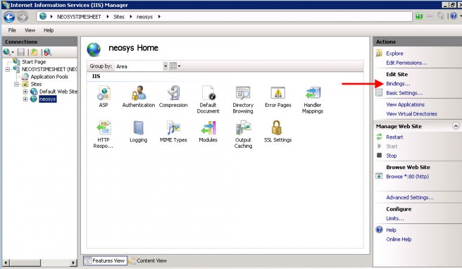Screen dimensions: 462x269
Task: Click the Back navigation arrow
Action: [x=9, y=17]
